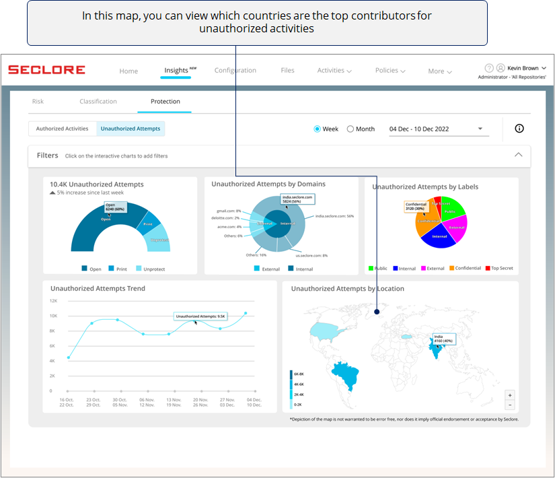Open the Insights tab

[176, 70]
